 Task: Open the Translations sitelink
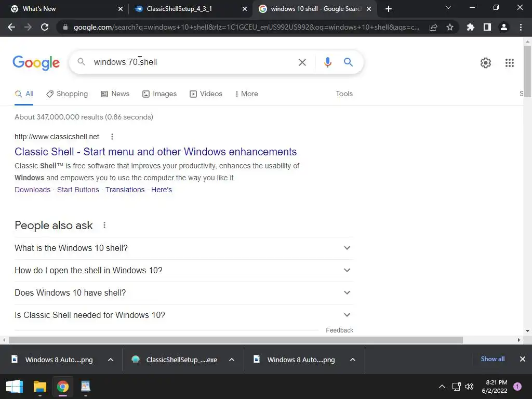125,190
